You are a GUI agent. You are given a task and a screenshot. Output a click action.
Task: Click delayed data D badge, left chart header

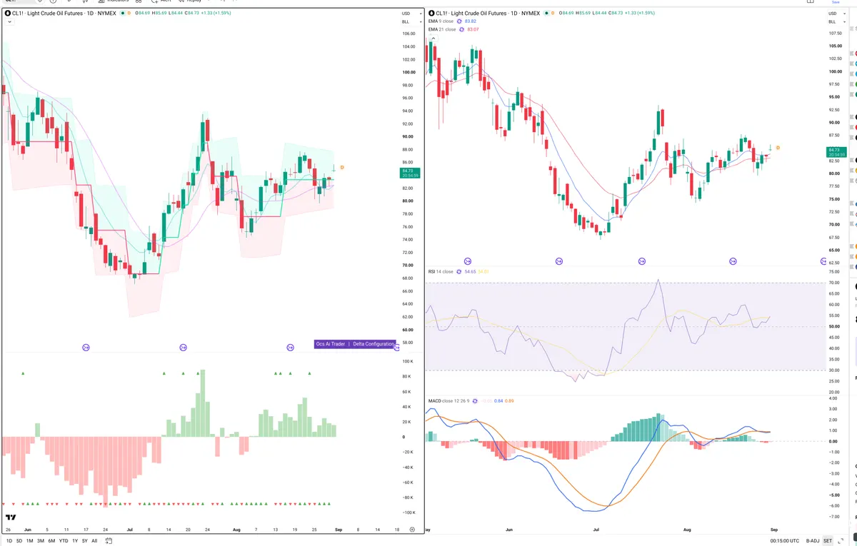click(x=129, y=13)
